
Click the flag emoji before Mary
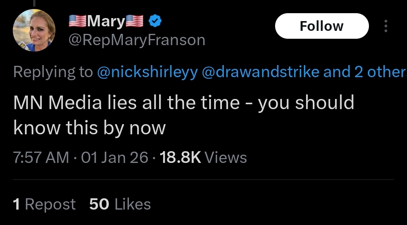pyautogui.click(x=77, y=21)
